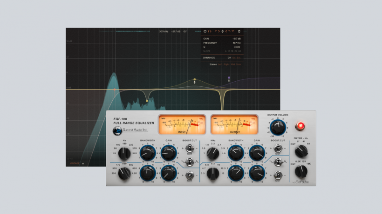Flip lower Boost/Cut switch in KHz section
This screenshot has width=382, height=214.
coord(278,175)
